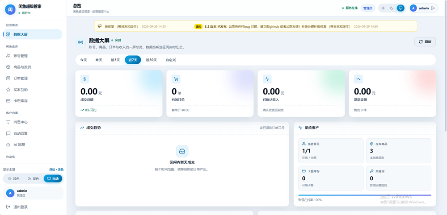The height and width of the screenshot is (215, 447).
Task: Click the logout arrow icon beside admin
Action: point(433,8)
